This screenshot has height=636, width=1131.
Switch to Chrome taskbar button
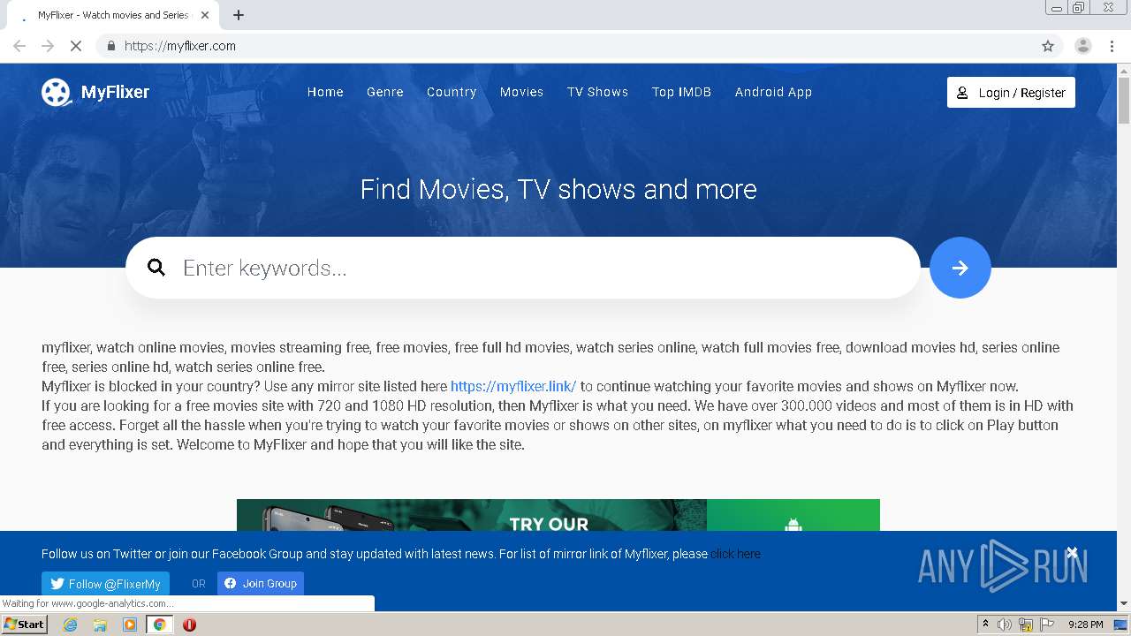(160, 625)
